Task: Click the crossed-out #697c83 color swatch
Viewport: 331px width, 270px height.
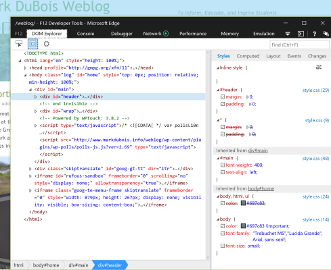Action: tap(243, 203)
